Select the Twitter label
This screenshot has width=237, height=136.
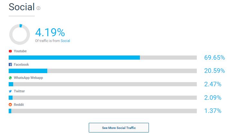pyautogui.click(x=19, y=91)
